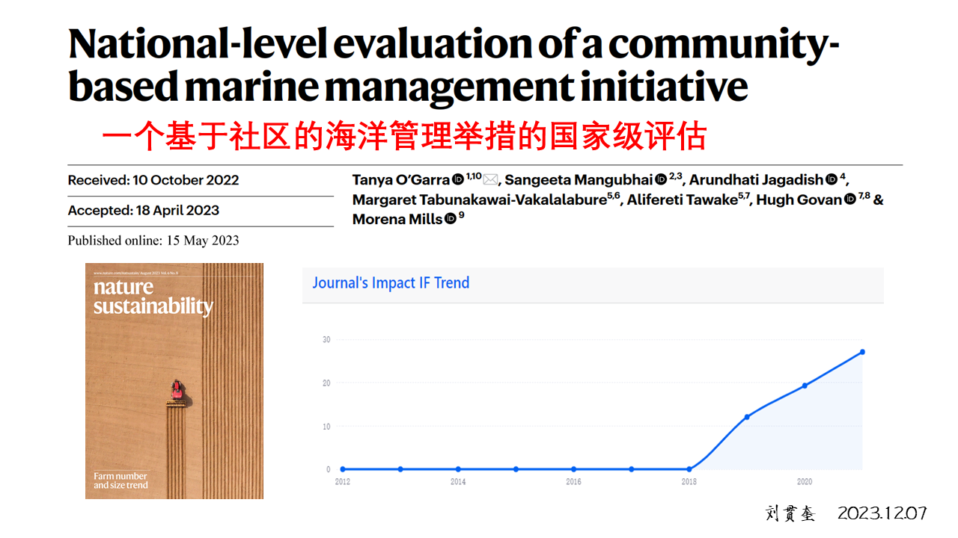The height and width of the screenshot is (538, 958).
Task: Click the ORCID icon beside Hugh Govan
Action: tap(849, 200)
